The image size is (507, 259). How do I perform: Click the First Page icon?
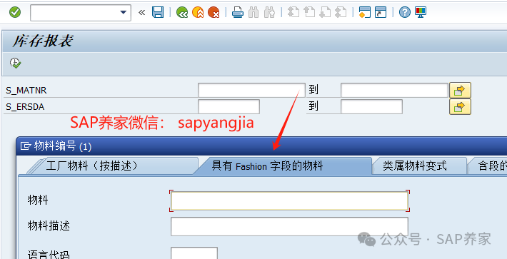click(293, 13)
